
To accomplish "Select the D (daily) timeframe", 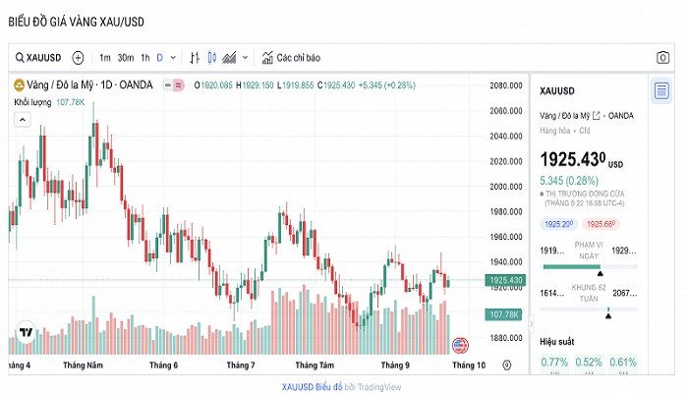I will pos(160,57).
